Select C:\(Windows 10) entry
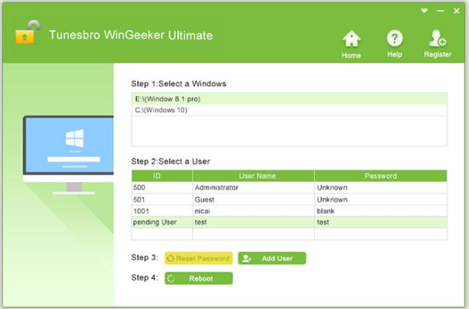This screenshot has width=469, height=309. point(289,110)
